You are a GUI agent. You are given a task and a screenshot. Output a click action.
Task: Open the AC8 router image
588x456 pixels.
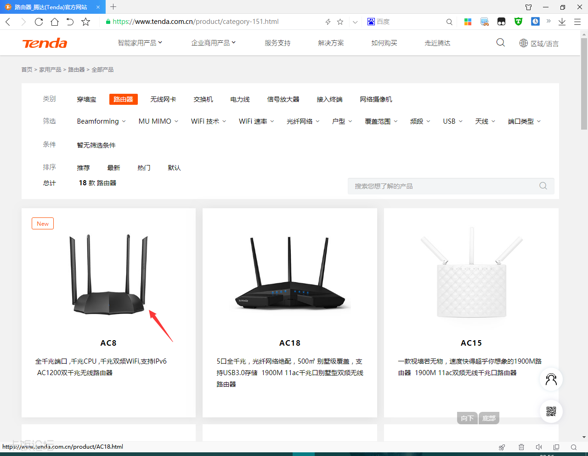(x=108, y=274)
